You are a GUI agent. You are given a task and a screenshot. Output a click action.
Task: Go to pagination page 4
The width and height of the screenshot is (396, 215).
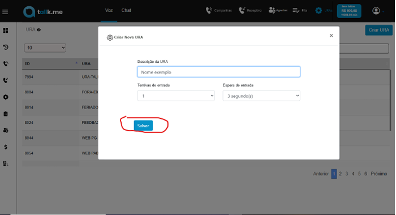(x=353, y=174)
